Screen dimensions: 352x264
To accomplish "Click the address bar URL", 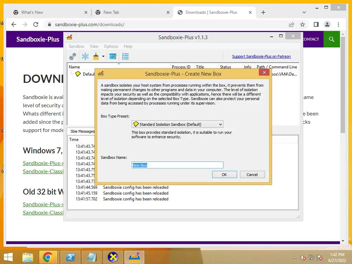I will pyautogui.click(x=90, y=24).
